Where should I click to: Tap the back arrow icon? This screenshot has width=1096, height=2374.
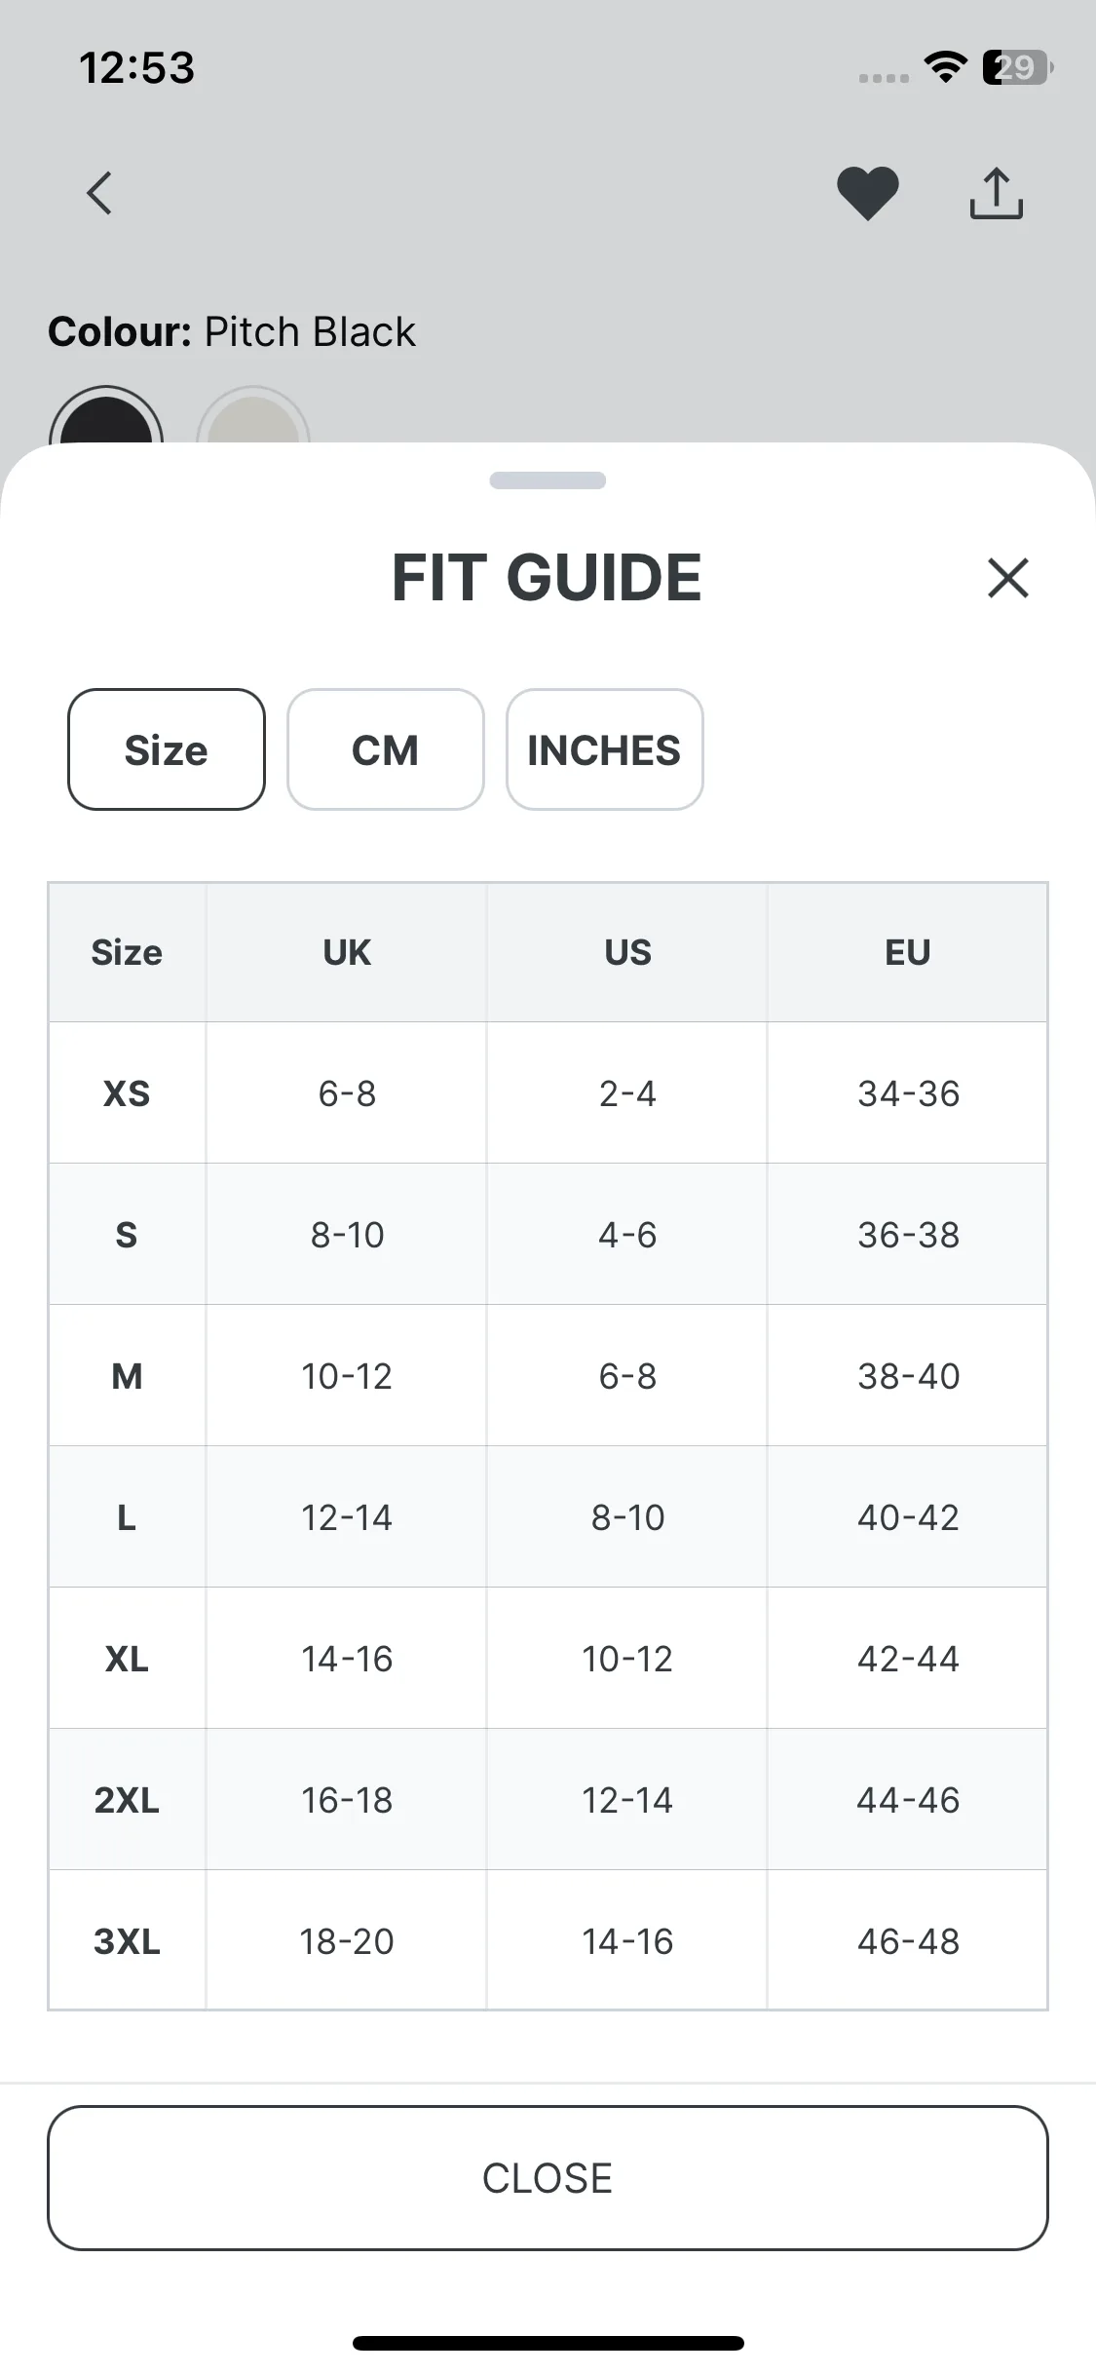[99, 193]
